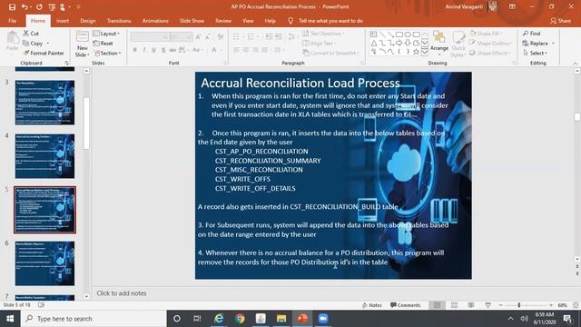Fit slide to current window
This screenshot has width=581, height=327.
576,305
